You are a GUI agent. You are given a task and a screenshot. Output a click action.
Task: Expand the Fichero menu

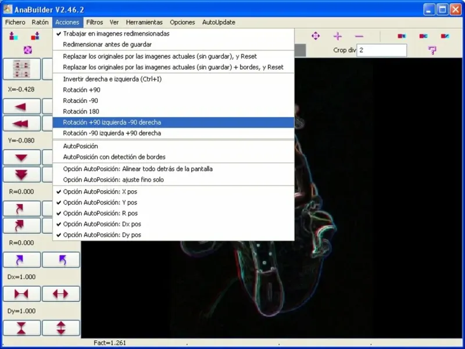[15, 22]
